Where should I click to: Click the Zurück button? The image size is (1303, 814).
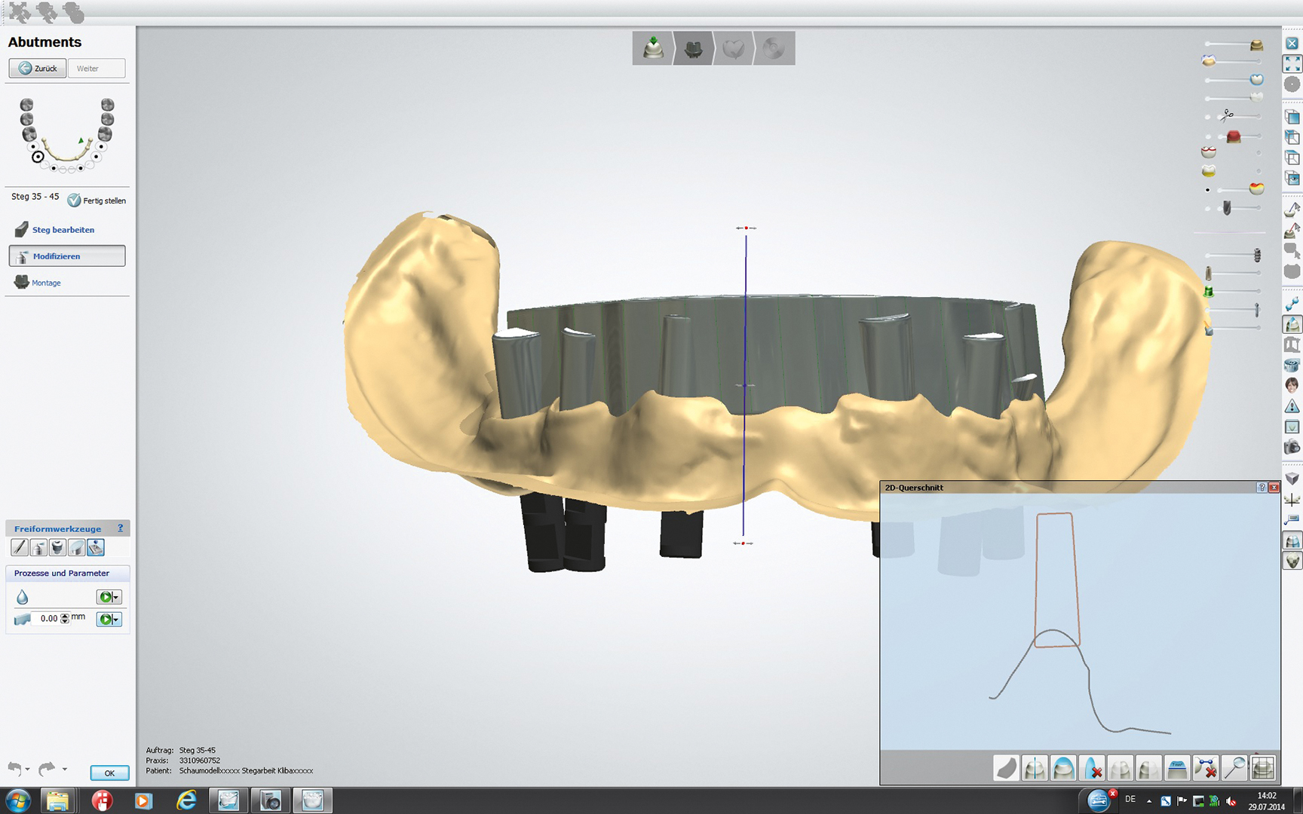point(38,69)
